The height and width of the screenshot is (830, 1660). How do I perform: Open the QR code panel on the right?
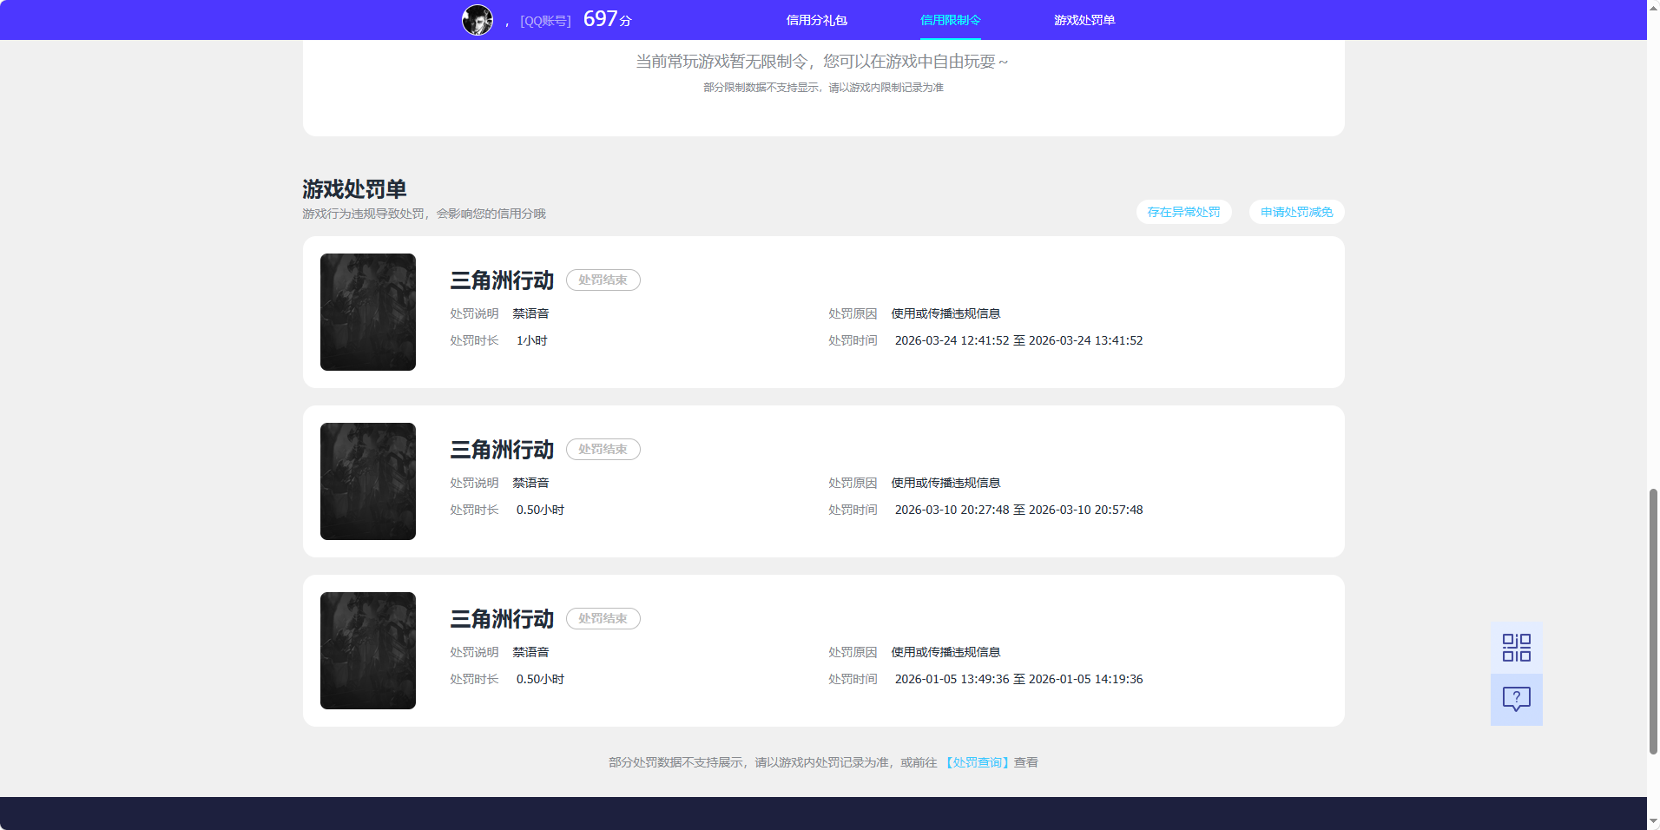[x=1516, y=647]
